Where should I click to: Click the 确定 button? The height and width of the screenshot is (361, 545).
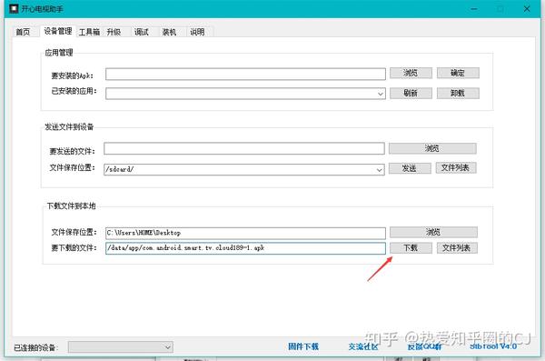point(458,73)
